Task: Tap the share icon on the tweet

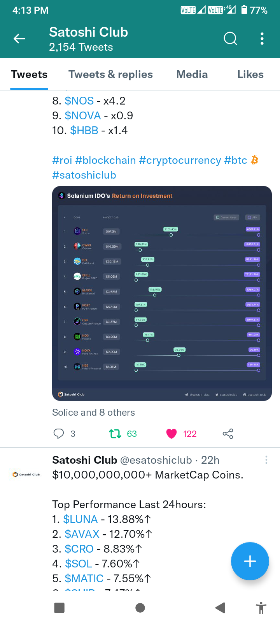Action: click(228, 434)
